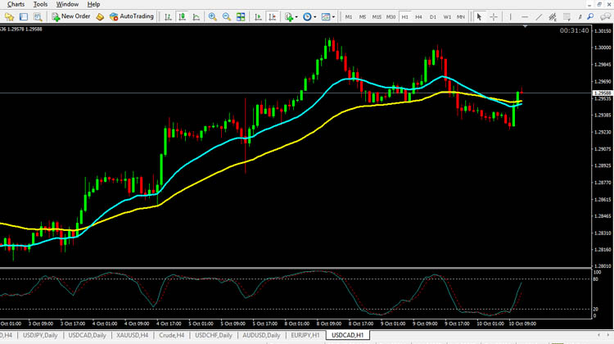
Task: Select the M1 timeframe
Action: (x=349, y=17)
